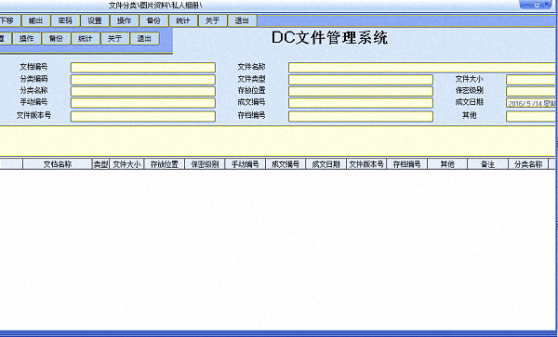558x337 pixels.
Task: Click the 类型 column header
Action: pos(100,164)
